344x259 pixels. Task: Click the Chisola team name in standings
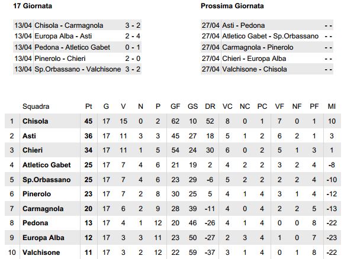(35, 121)
